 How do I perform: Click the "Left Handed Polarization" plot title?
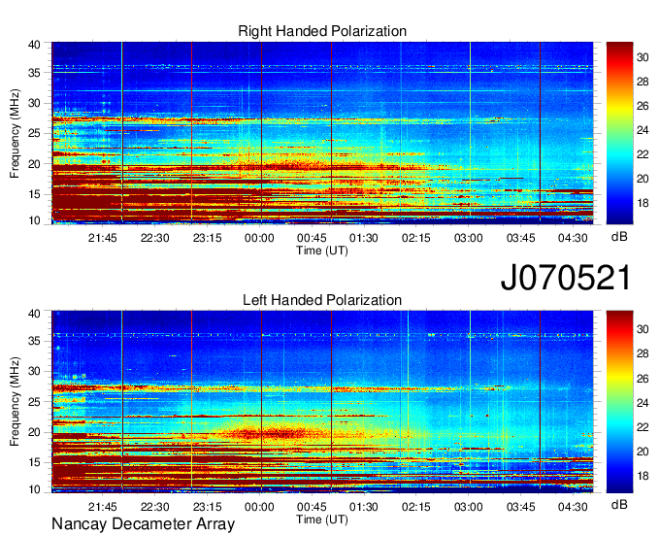[x=322, y=300]
